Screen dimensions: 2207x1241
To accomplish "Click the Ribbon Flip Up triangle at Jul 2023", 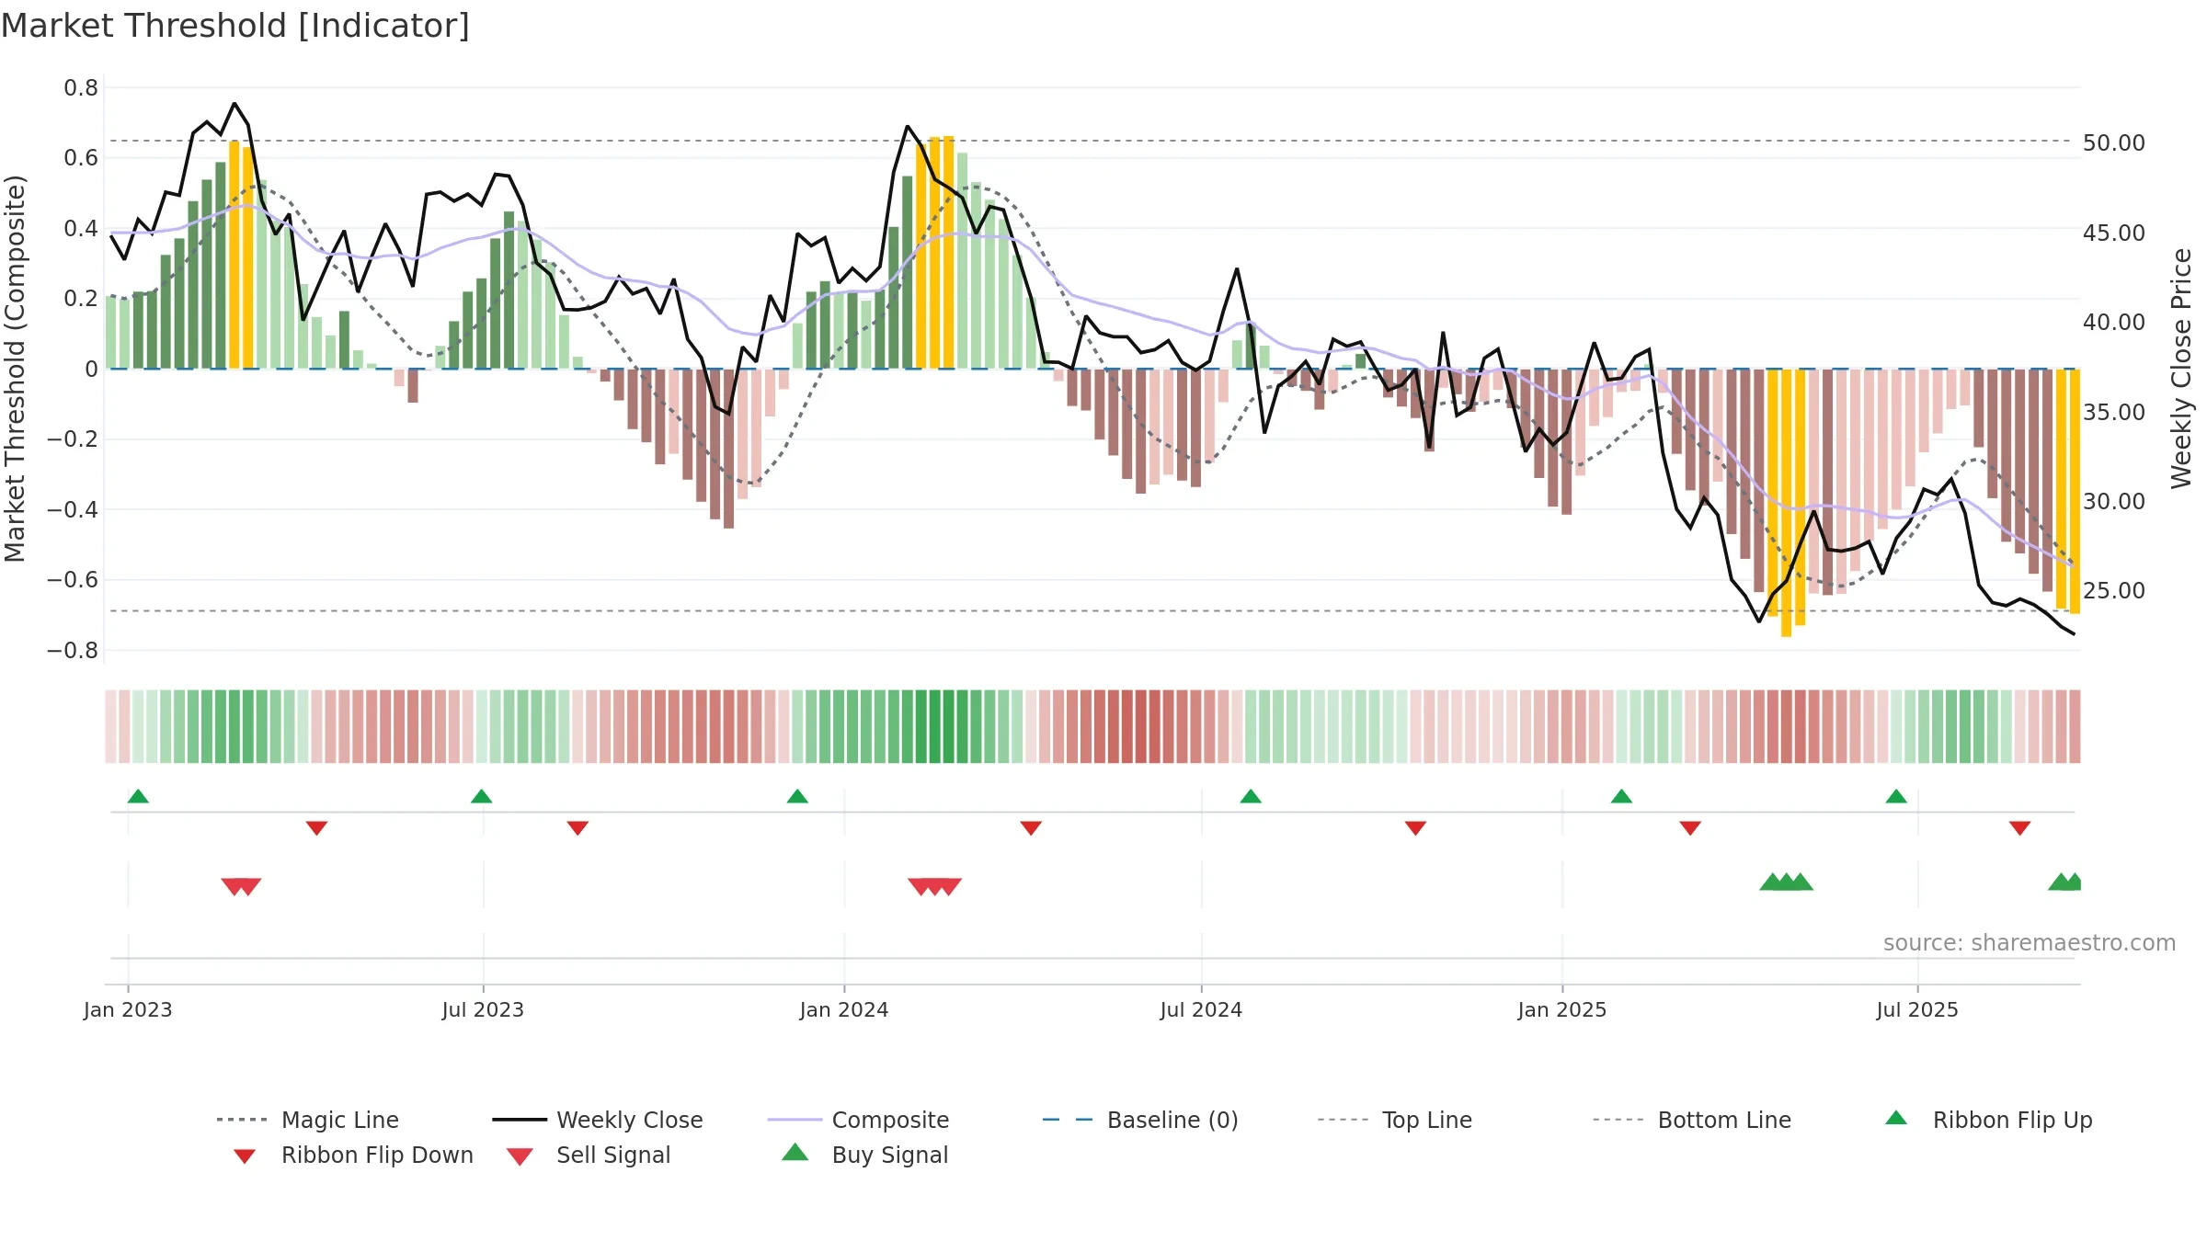I will point(481,796).
